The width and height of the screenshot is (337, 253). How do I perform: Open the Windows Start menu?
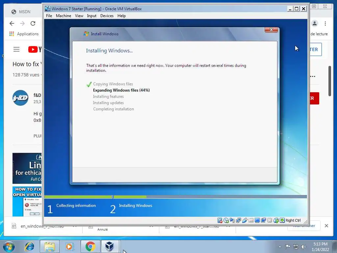(9, 246)
